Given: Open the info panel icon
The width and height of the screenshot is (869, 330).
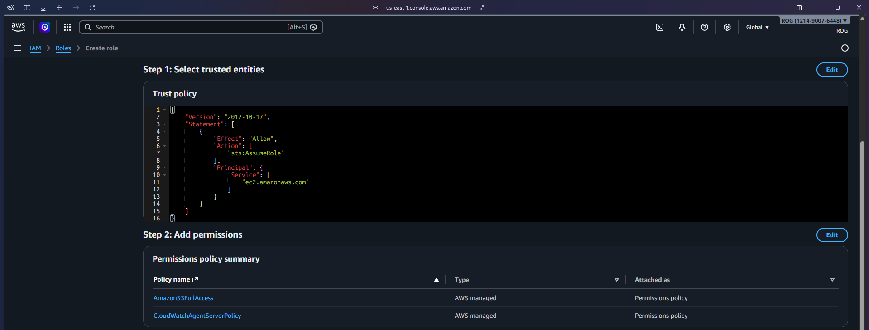Looking at the screenshot, I should tap(845, 48).
